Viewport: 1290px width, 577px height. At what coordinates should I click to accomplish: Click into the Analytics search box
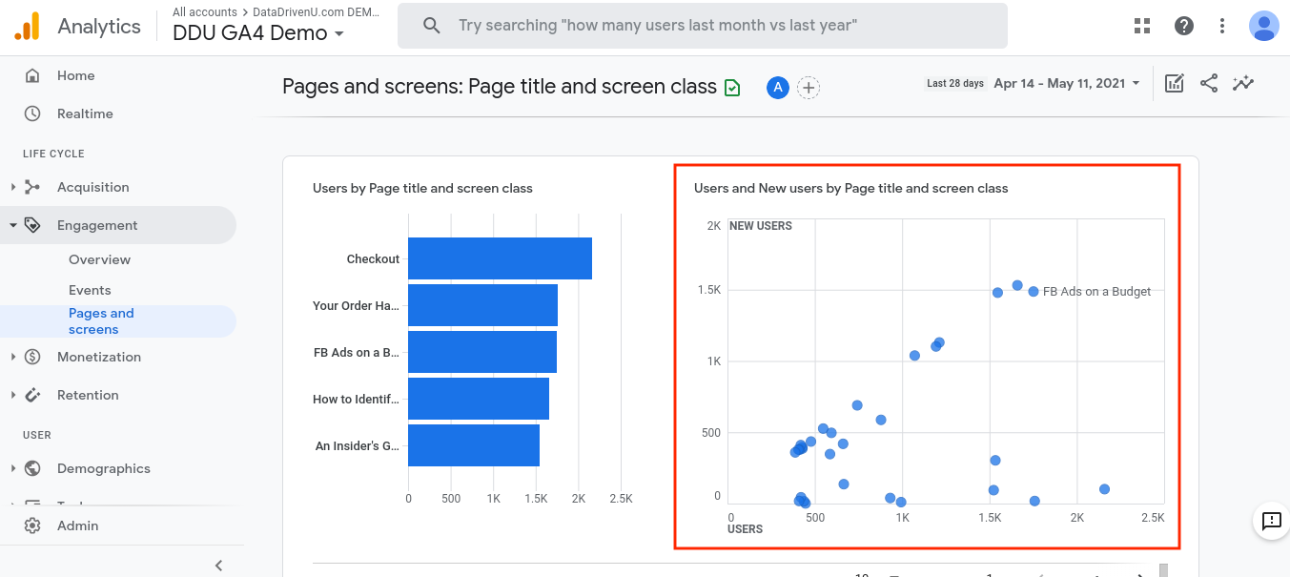pos(702,26)
